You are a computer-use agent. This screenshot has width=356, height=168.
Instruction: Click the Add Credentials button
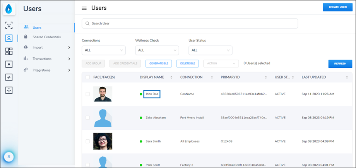pos(125,63)
